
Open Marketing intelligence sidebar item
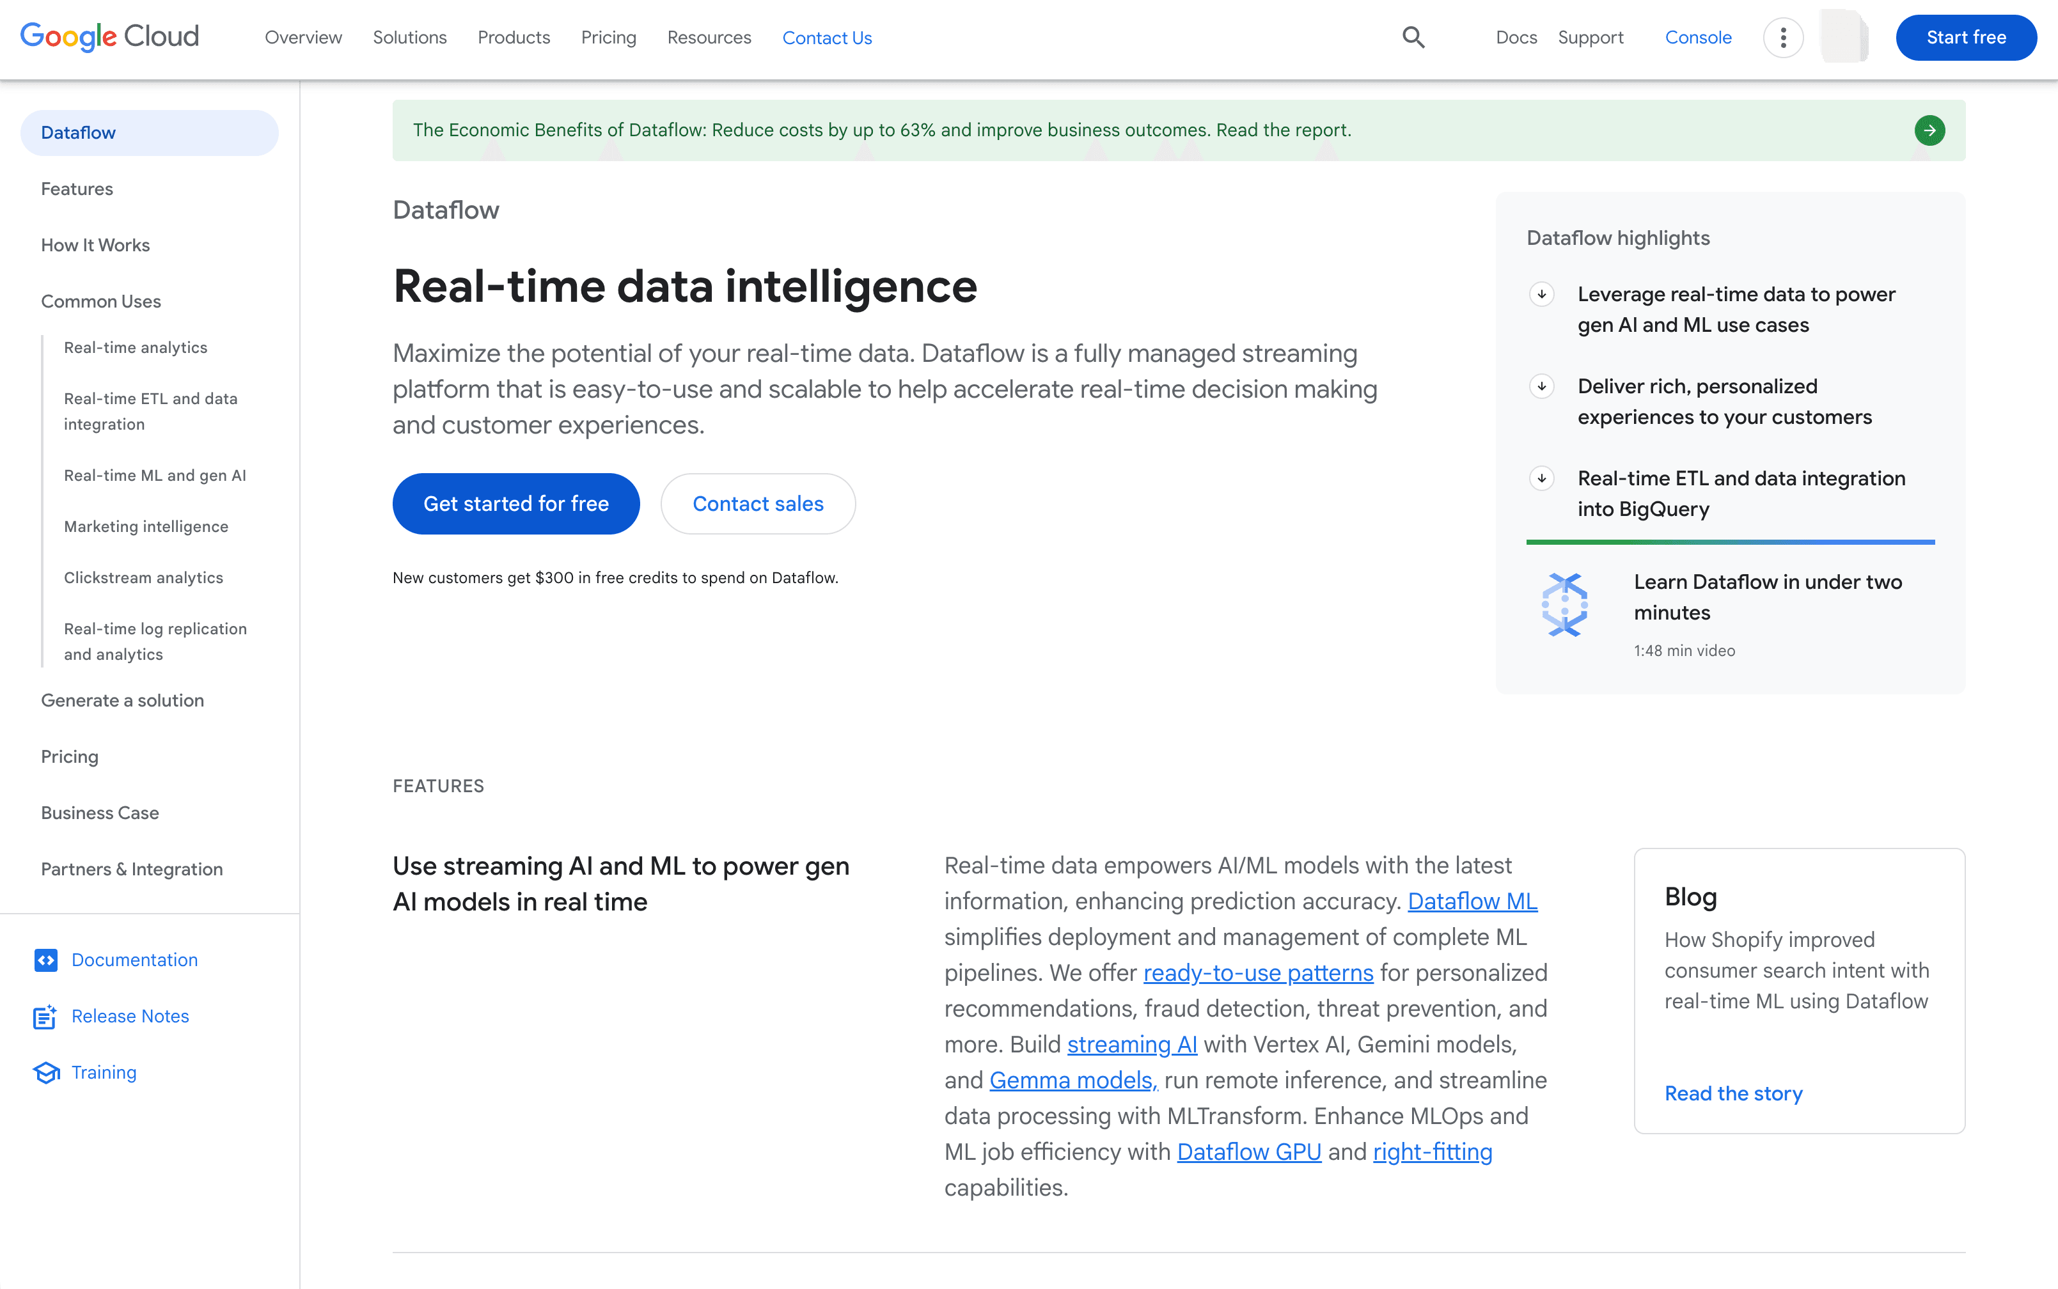pos(146,527)
